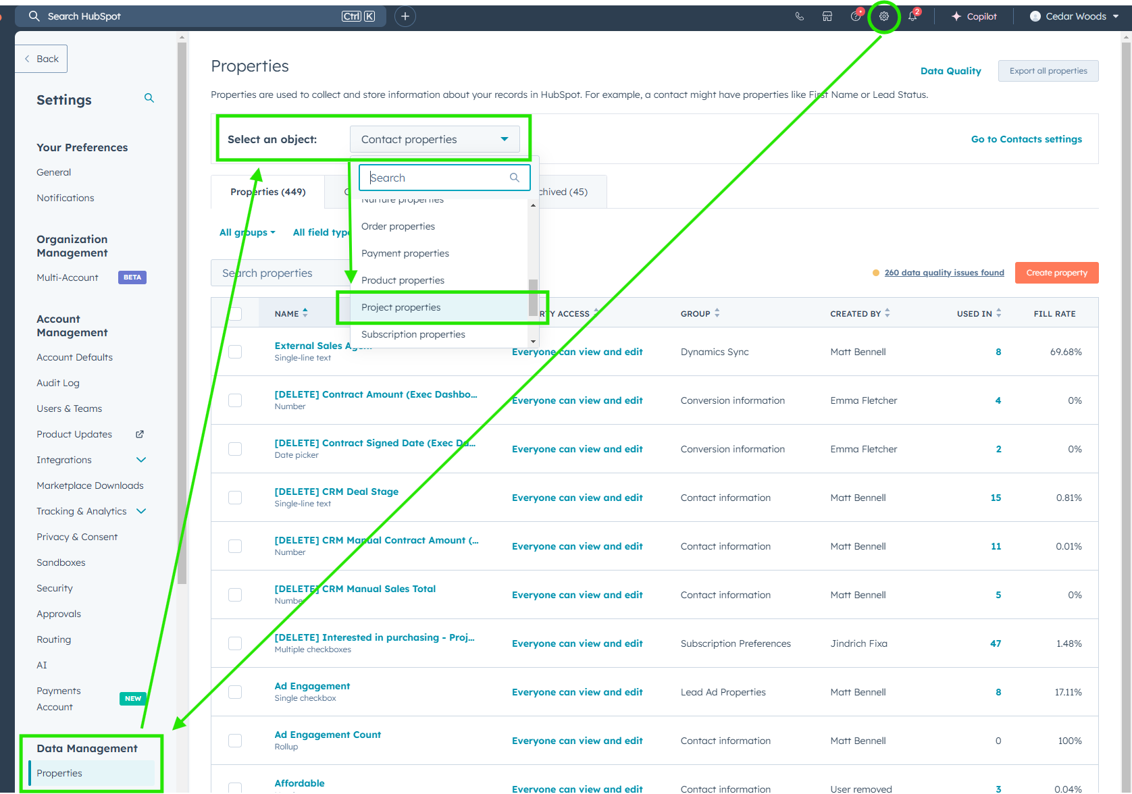
Task: Check the box for External Sales row
Action: click(235, 352)
